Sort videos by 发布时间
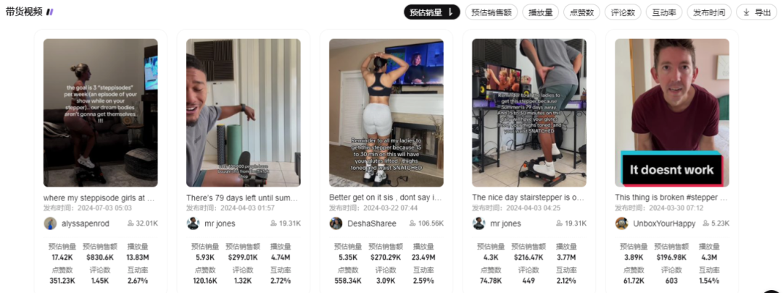The image size is (783, 293). pos(709,12)
